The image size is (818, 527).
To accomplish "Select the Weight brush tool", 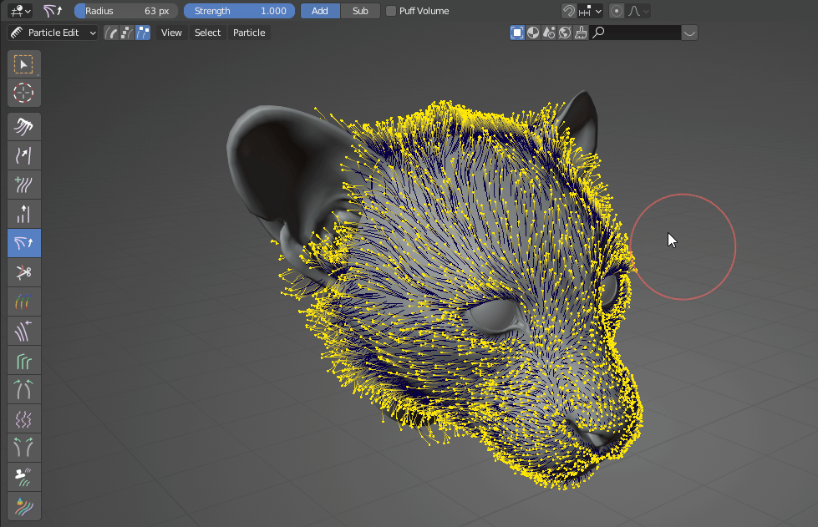I will (x=23, y=302).
